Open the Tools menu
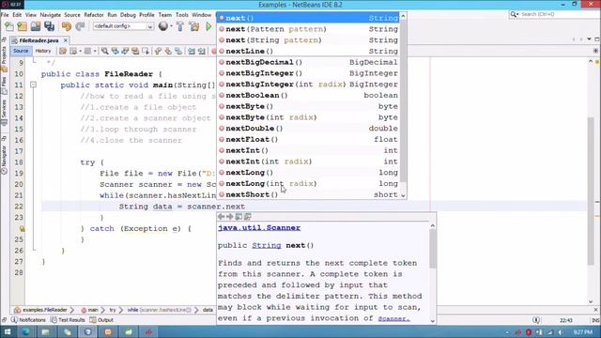This screenshot has width=601, height=338. [181, 15]
